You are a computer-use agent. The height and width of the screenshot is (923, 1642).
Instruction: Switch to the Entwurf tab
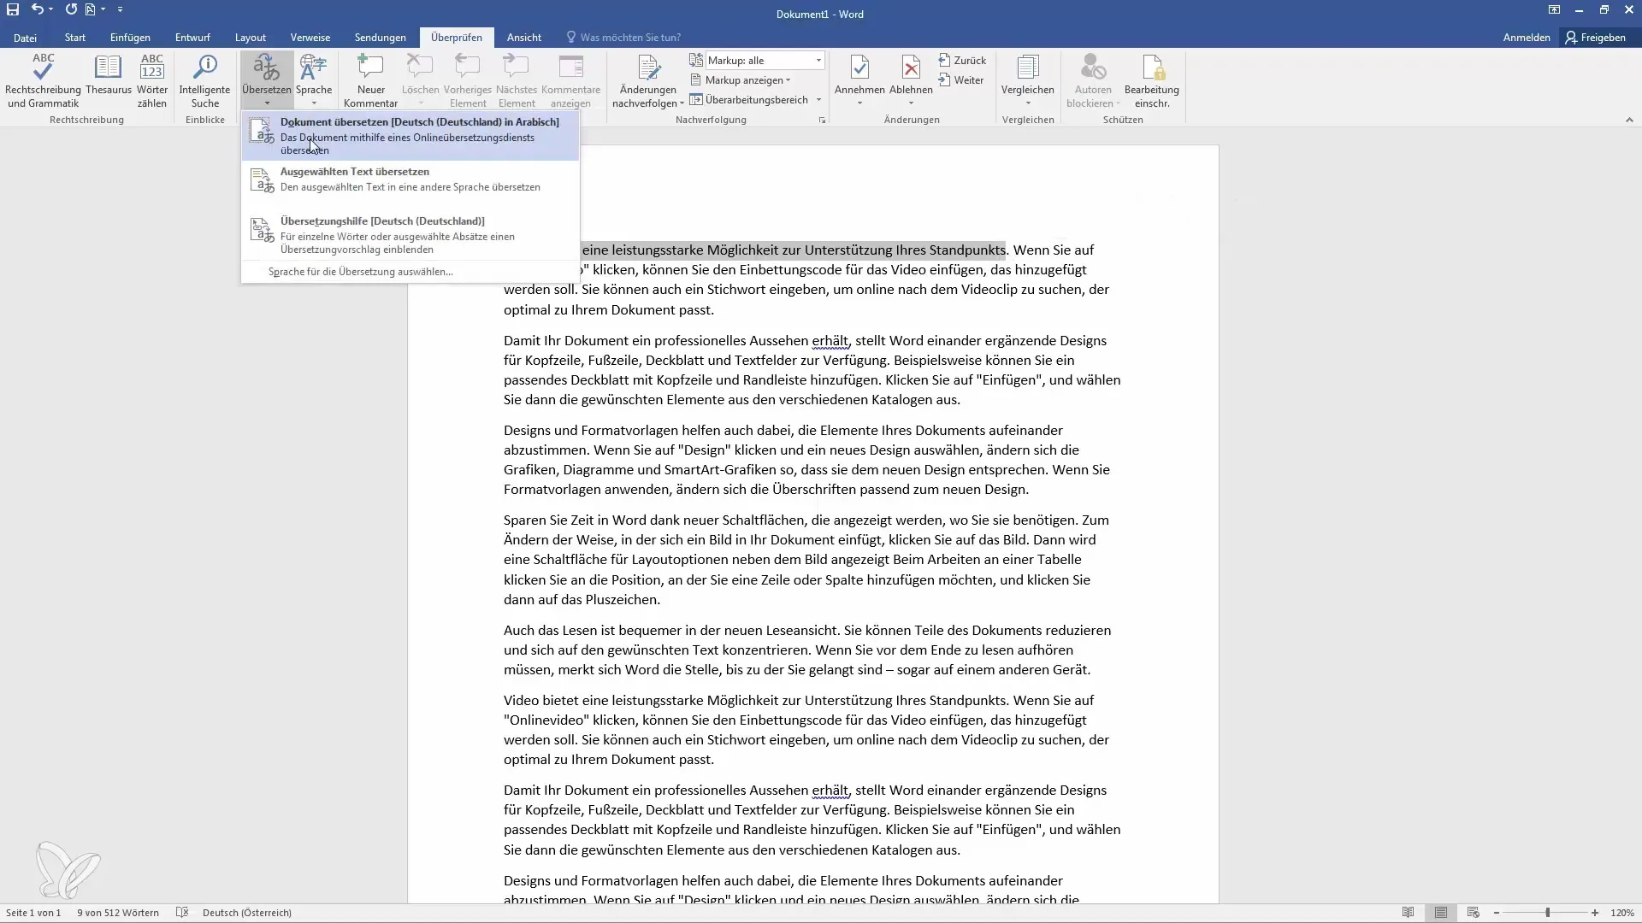tap(192, 38)
